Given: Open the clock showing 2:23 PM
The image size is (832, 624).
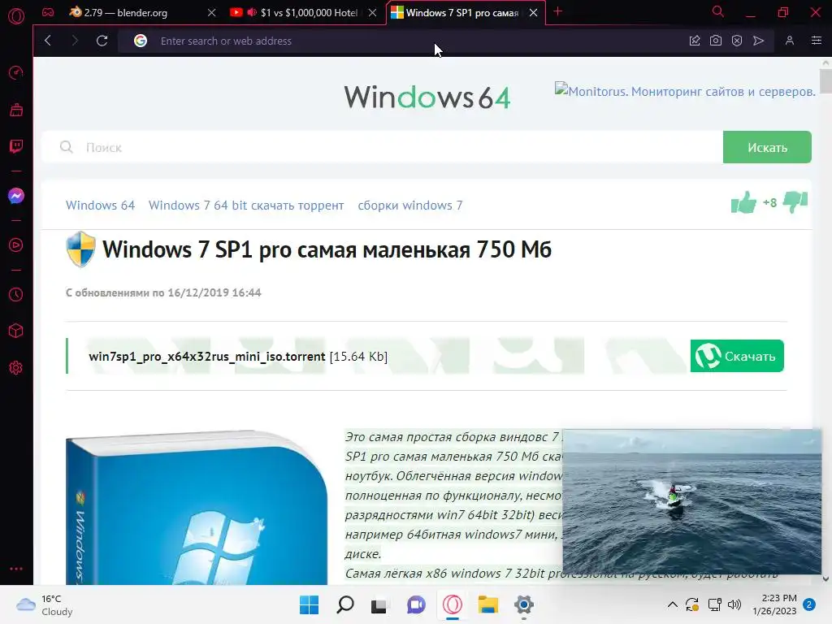Looking at the screenshot, I should click(774, 604).
